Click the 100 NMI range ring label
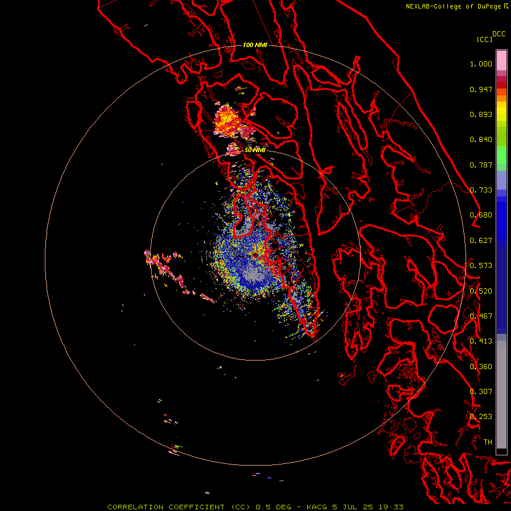This screenshot has width=511, height=511. point(255,45)
